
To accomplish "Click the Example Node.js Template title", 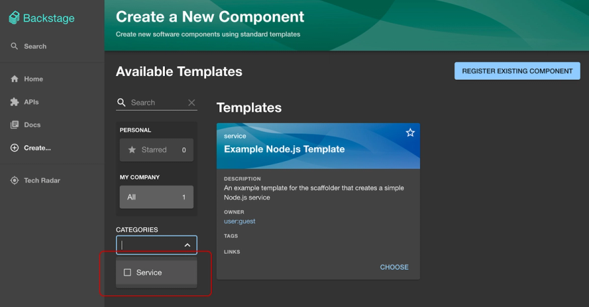I will [x=285, y=149].
